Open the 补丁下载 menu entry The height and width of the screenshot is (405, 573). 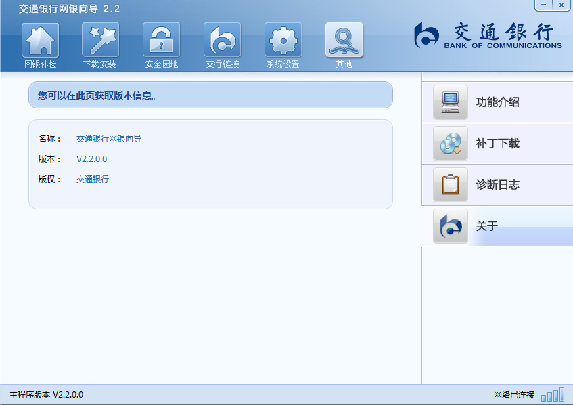(497, 144)
